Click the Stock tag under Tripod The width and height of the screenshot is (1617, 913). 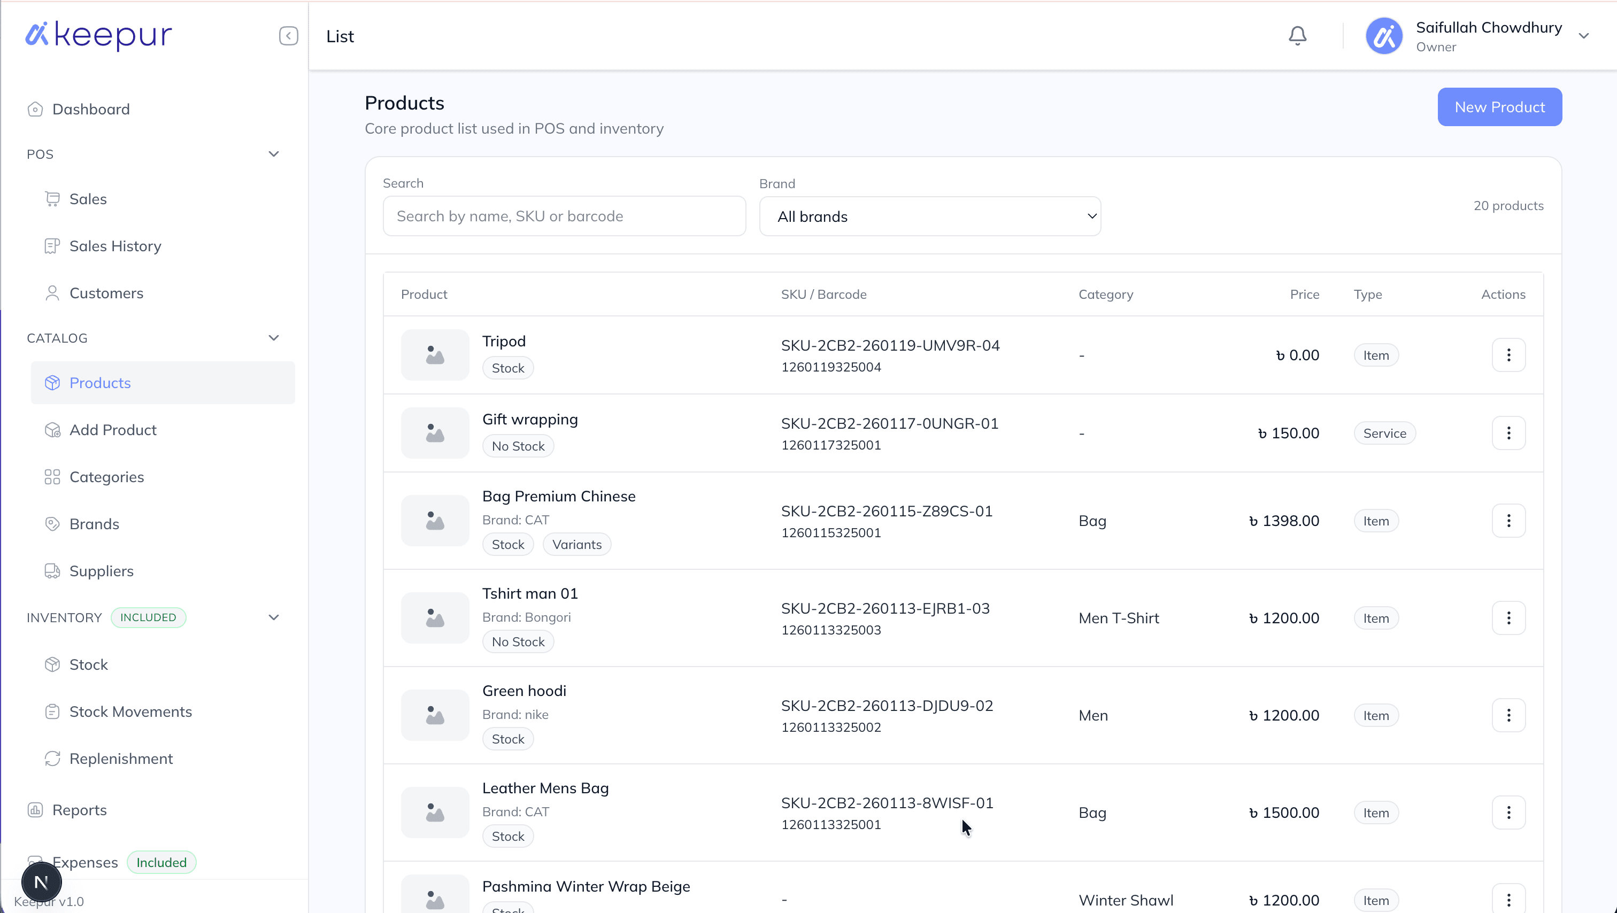(x=508, y=368)
